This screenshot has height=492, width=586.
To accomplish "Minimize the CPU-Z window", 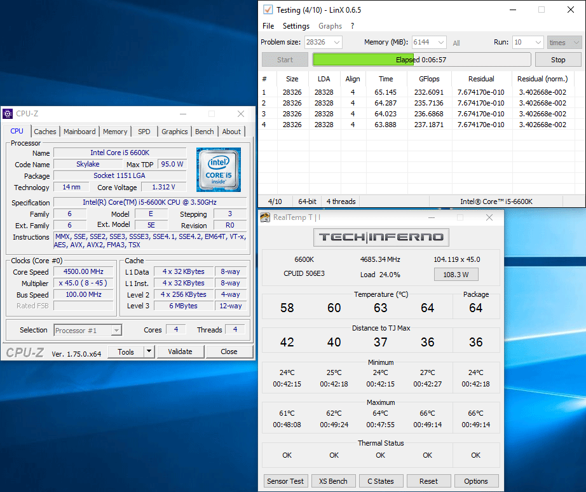I will (x=183, y=114).
